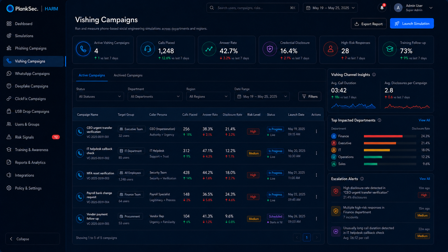This screenshot has height=252, width=448.
Task: Open actions menu for Vendor payment follow-up
Action: point(316,219)
